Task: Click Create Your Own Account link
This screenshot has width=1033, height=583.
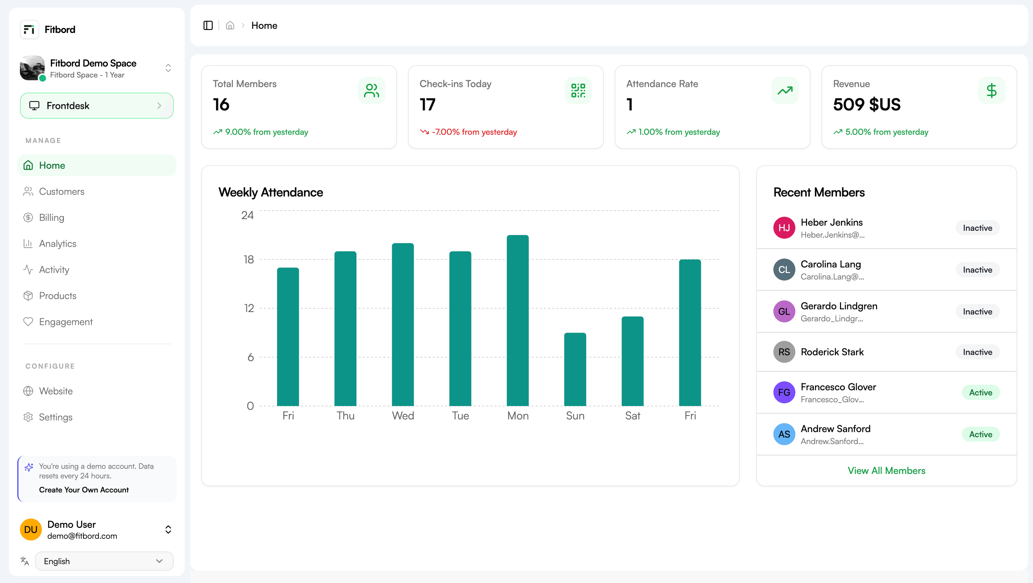Action: 84,489
